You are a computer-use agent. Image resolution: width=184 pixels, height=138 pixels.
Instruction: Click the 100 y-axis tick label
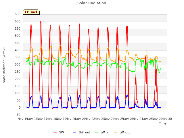(x=18, y=93)
